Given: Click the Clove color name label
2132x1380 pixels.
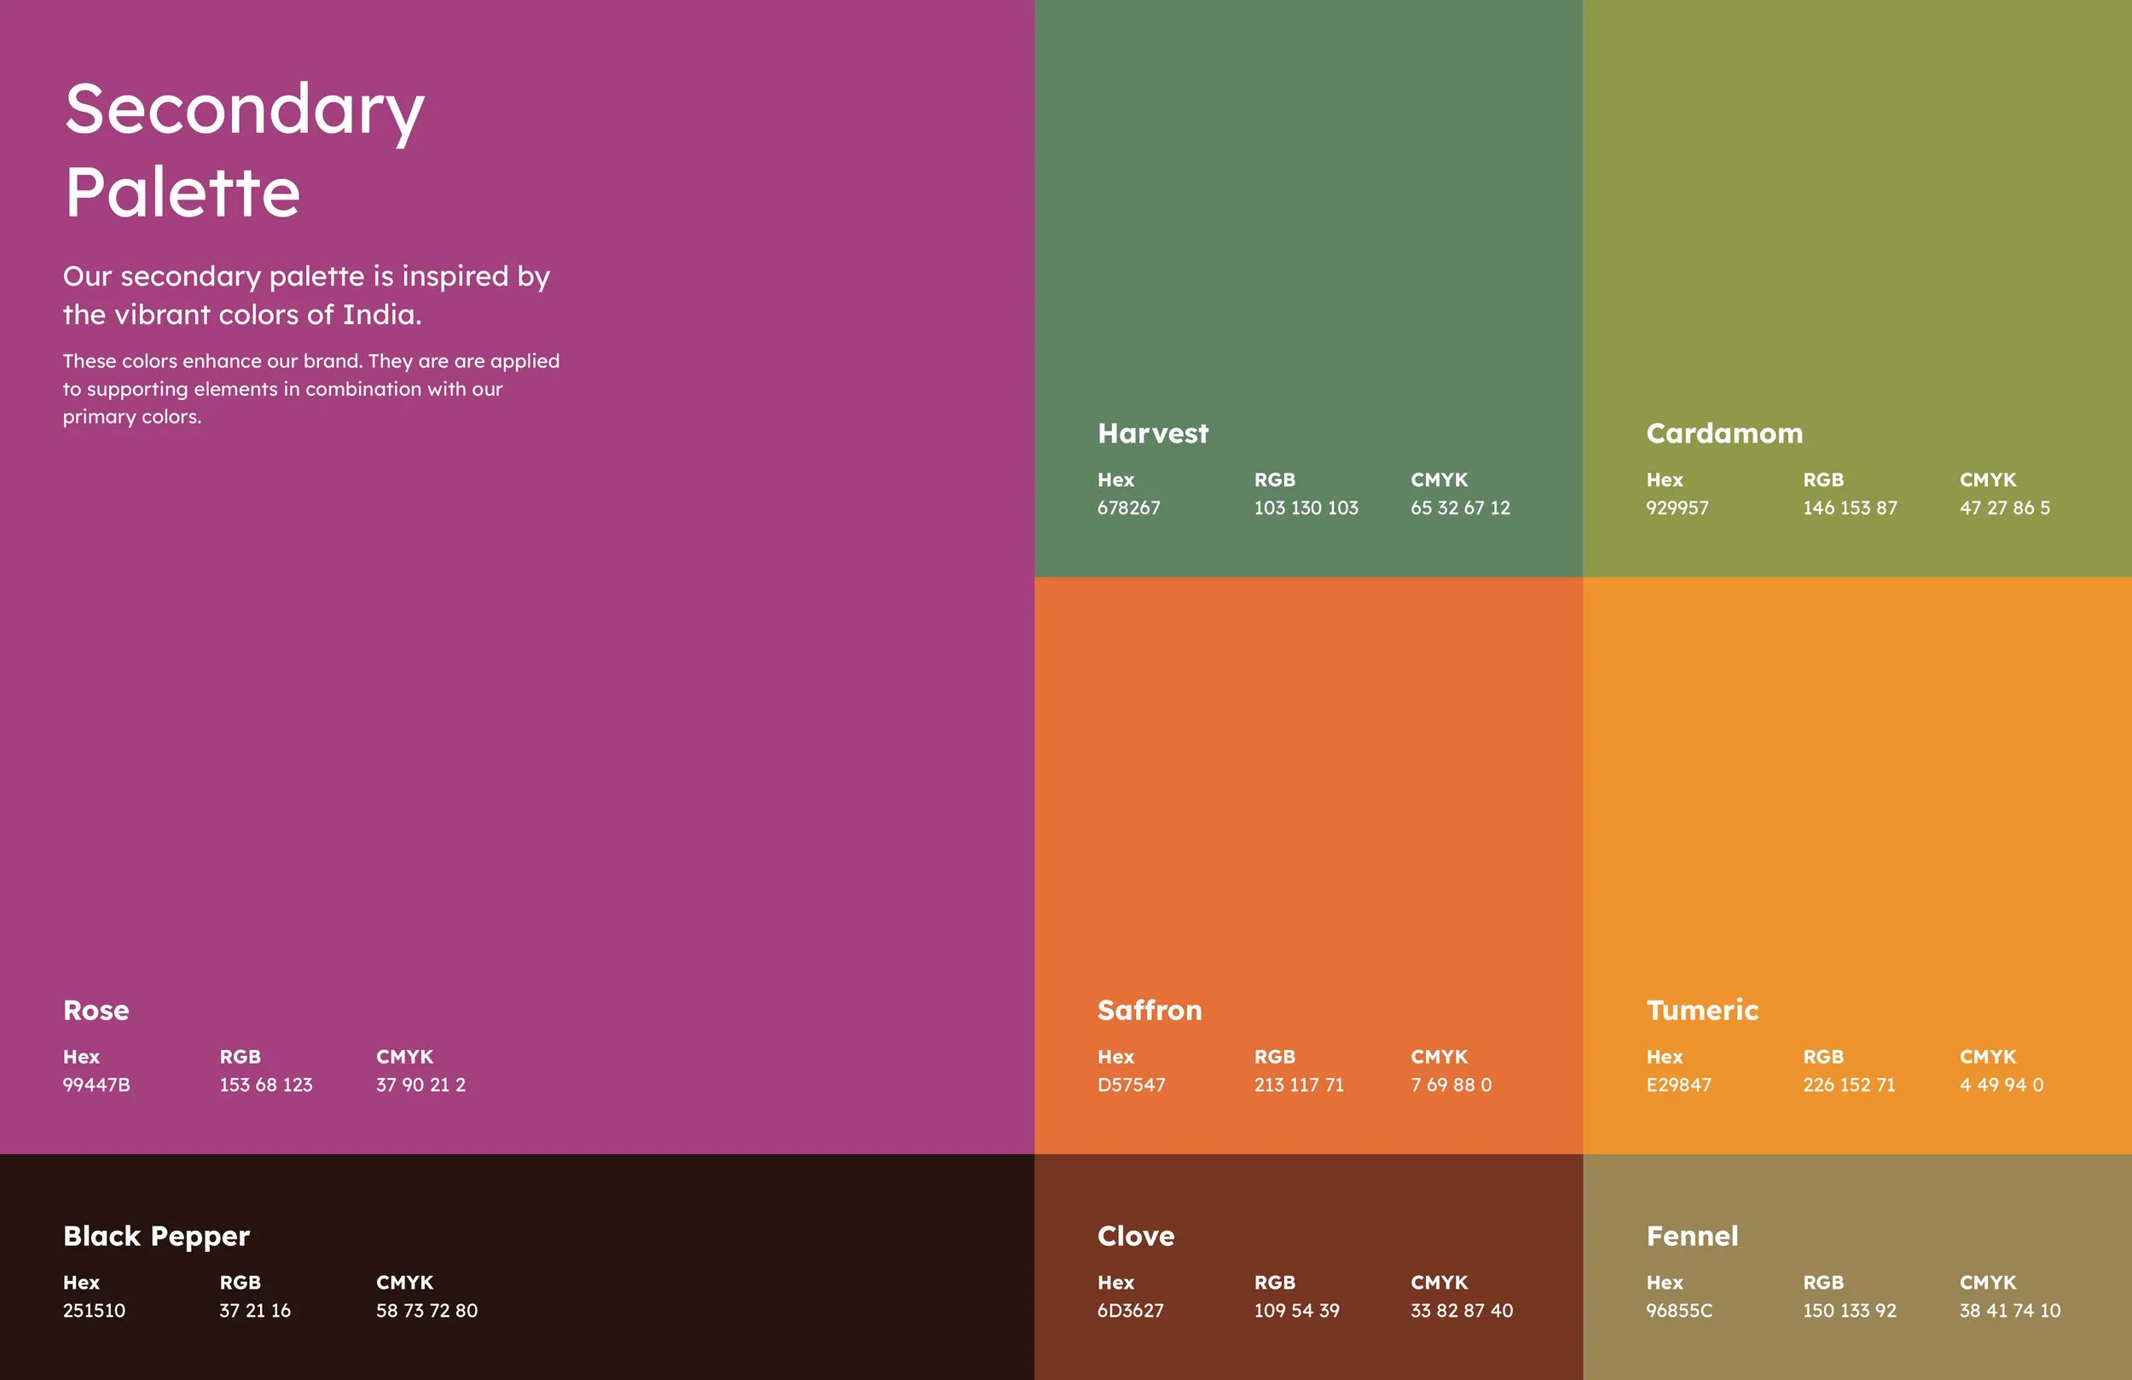Looking at the screenshot, I should click(x=1136, y=1236).
